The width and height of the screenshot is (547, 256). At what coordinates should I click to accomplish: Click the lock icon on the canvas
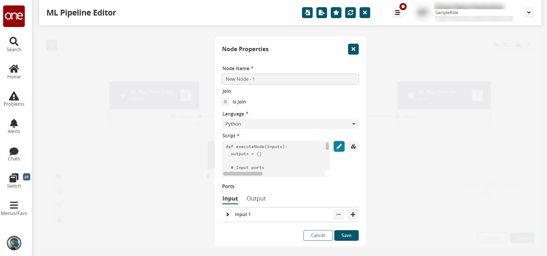point(59,220)
